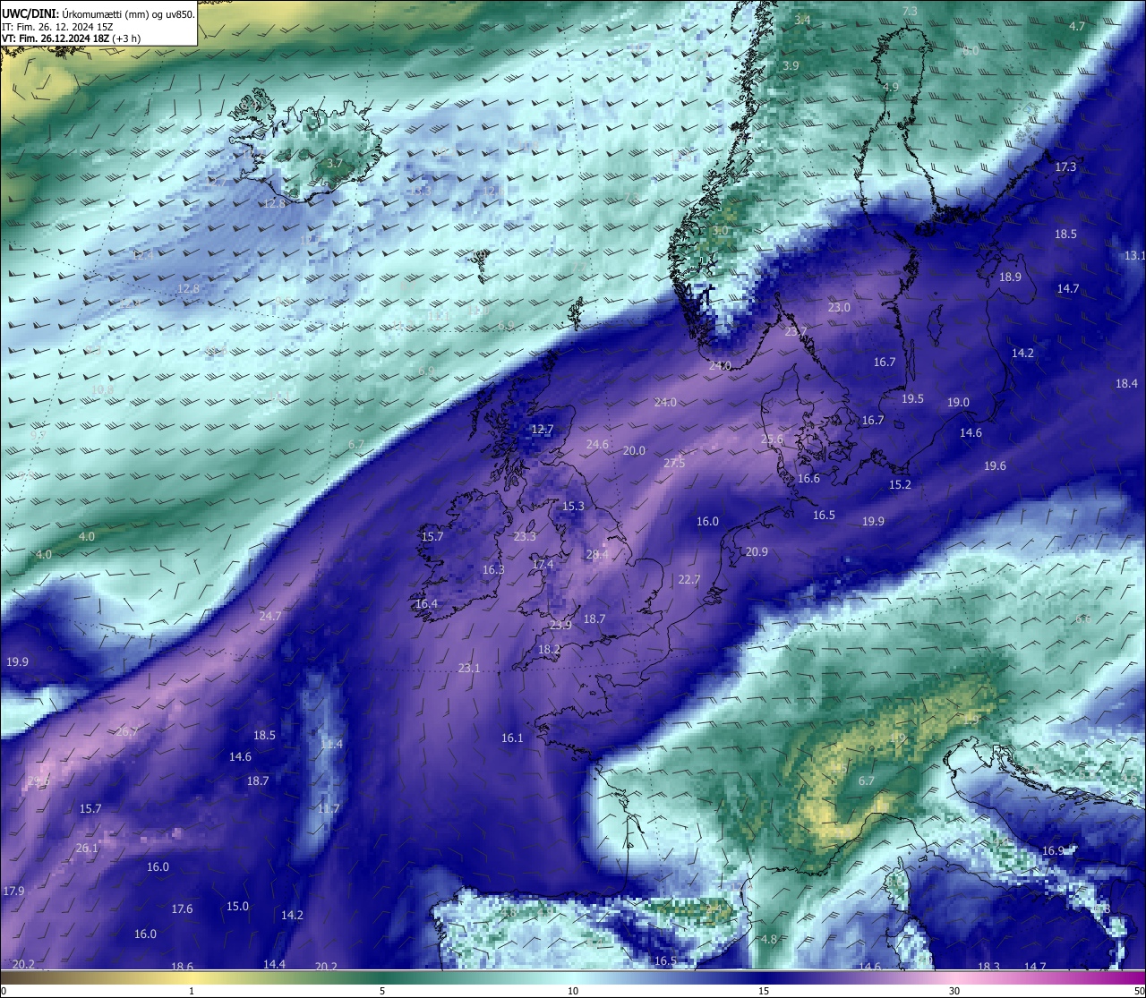1146x998 pixels.
Task: Select the 19.6 reading over Poland
Action: pos(995,466)
